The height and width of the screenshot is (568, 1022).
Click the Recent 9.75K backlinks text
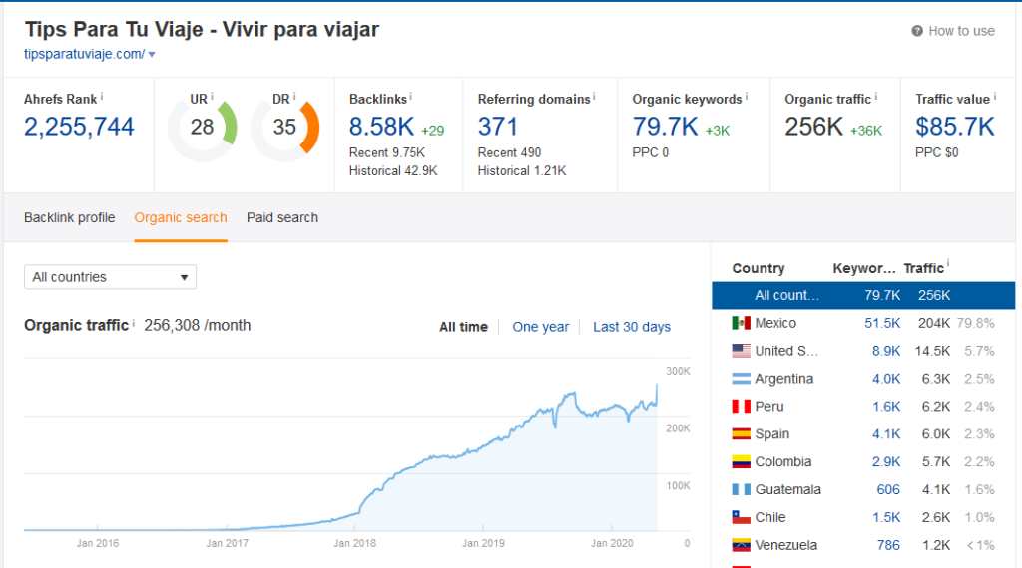[387, 152]
